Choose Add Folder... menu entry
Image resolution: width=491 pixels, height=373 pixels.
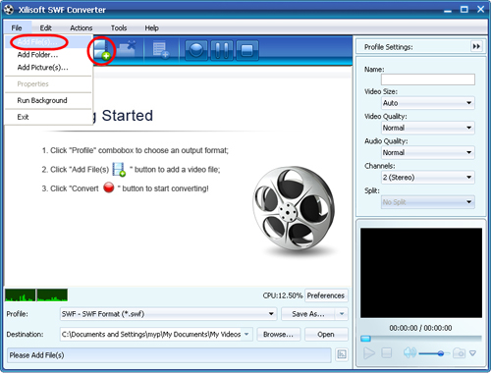click(48, 55)
